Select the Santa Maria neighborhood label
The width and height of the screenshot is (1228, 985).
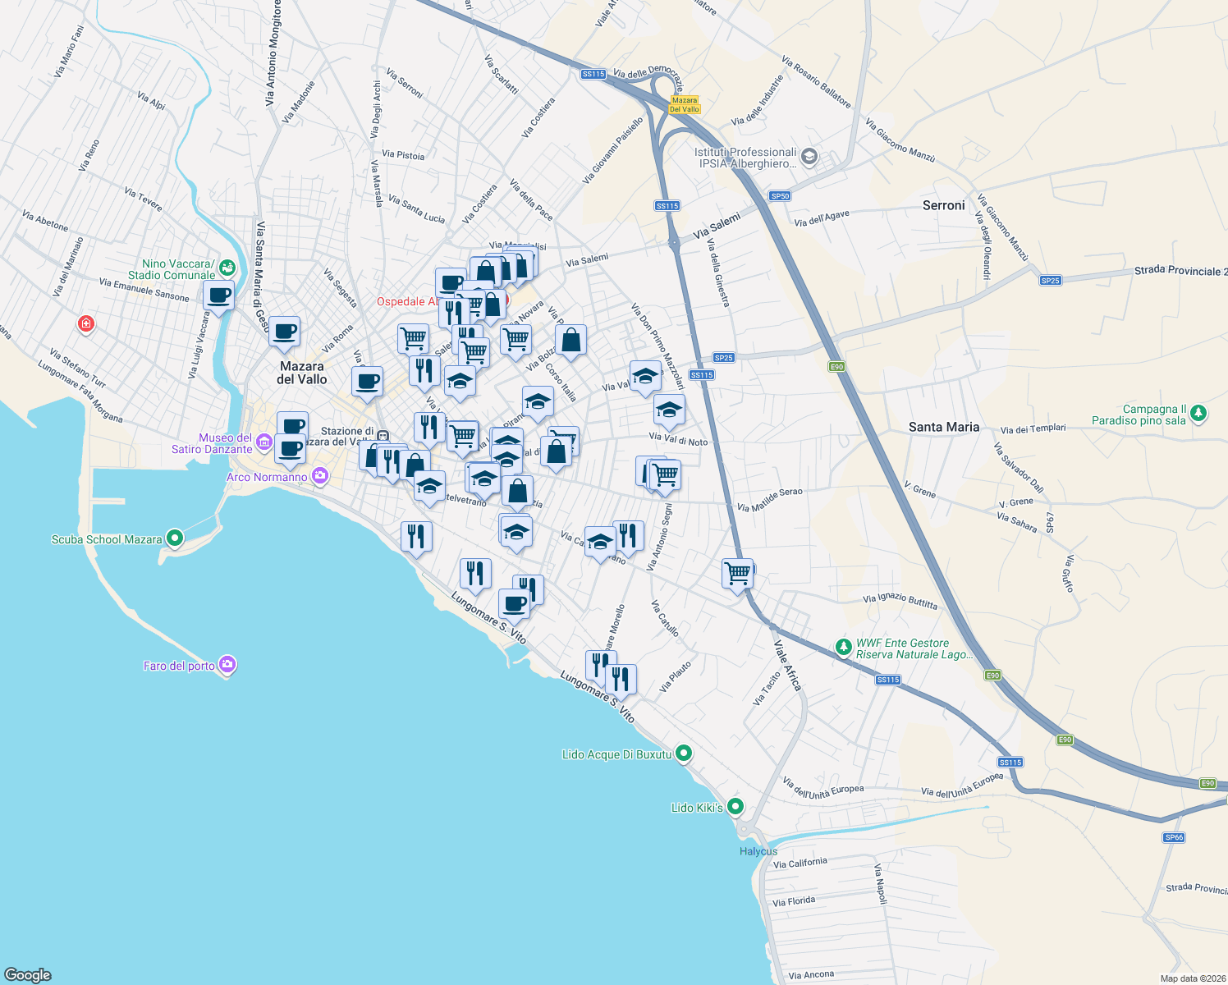pyautogui.click(x=944, y=427)
